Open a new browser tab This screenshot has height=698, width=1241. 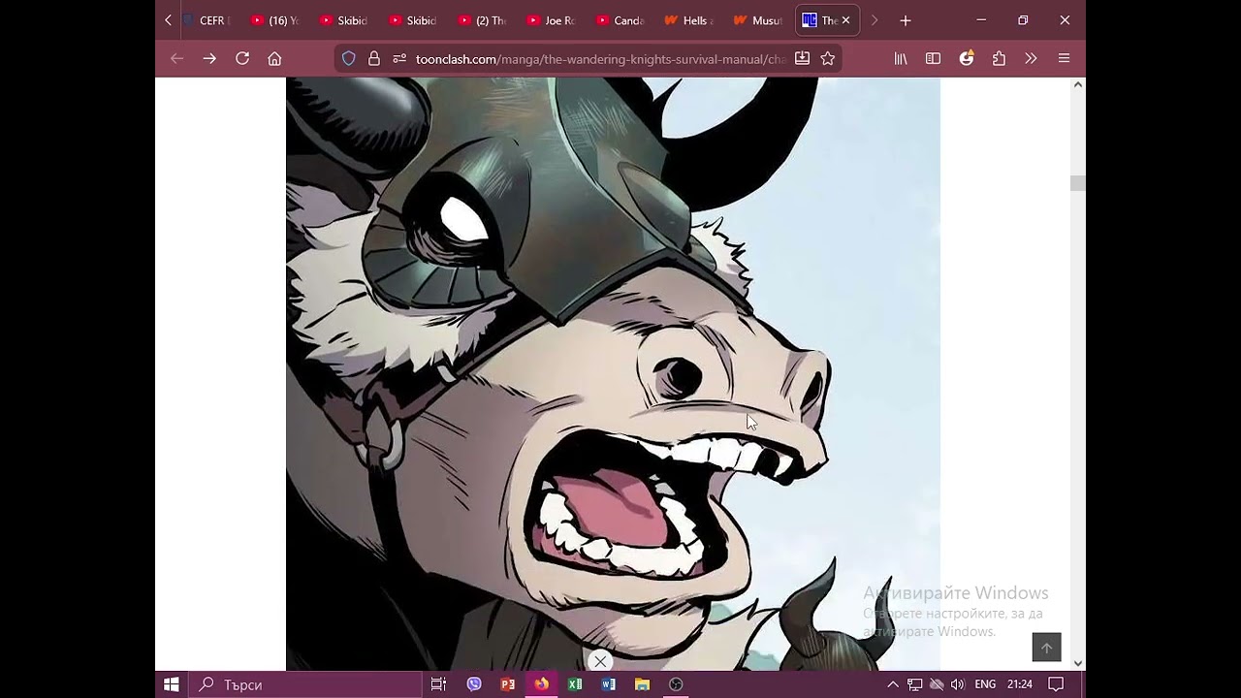tap(905, 20)
